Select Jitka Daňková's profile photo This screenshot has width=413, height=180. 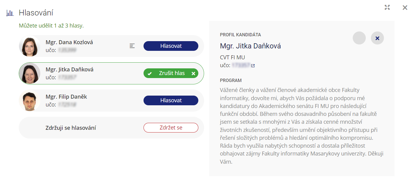(29, 73)
